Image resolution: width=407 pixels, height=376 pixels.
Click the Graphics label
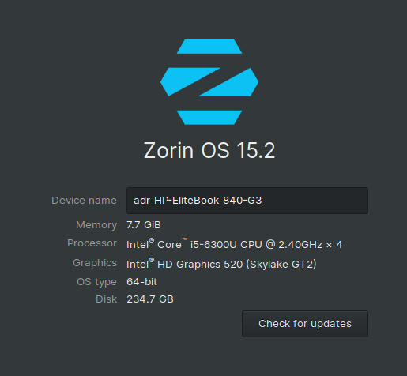(x=95, y=263)
